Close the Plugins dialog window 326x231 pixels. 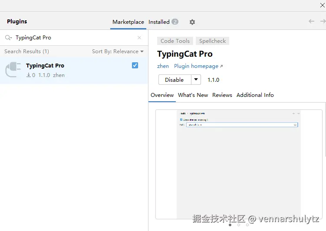coord(322,5)
